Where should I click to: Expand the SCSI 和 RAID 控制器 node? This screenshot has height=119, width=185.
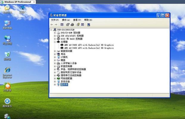55,39
